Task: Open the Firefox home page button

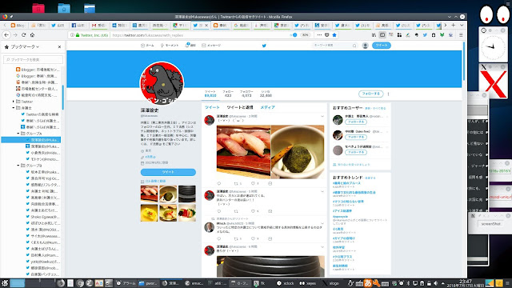Action: click(x=32, y=35)
